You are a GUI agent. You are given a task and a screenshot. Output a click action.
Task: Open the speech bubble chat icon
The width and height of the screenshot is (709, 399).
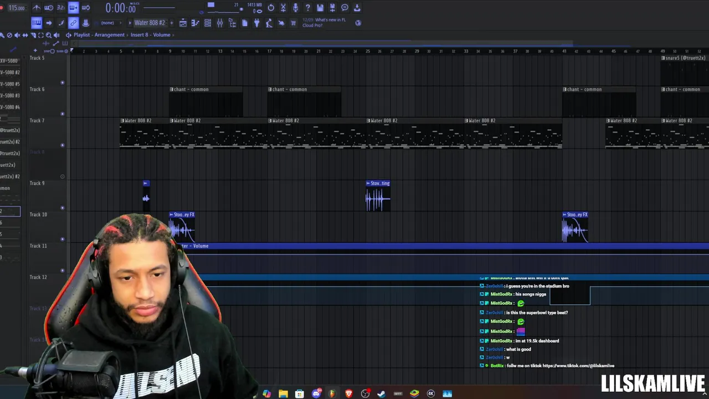pyautogui.click(x=345, y=8)
